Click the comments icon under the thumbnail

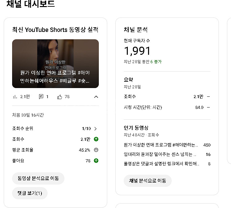pyautogui.click(x=41, y=97)
